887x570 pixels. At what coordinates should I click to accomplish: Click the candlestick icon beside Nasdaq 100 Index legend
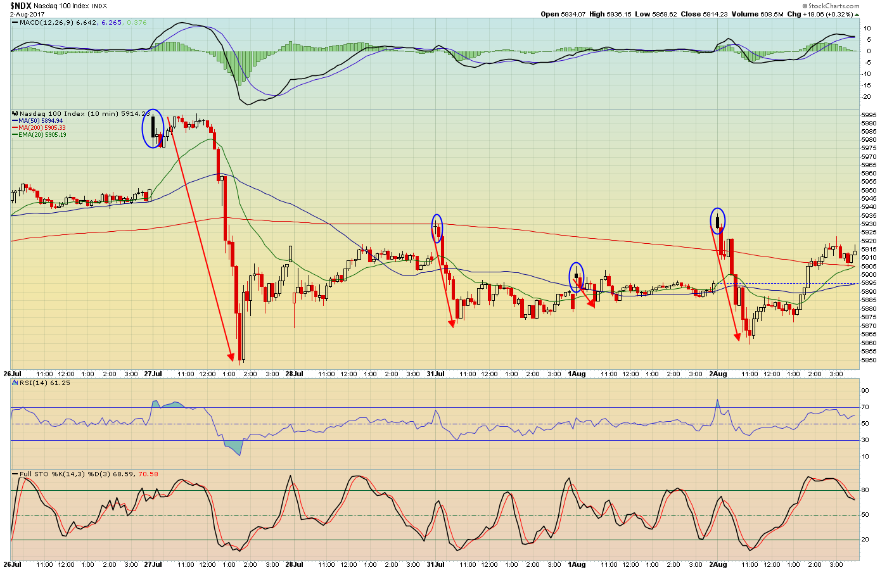tap(15, 114)
